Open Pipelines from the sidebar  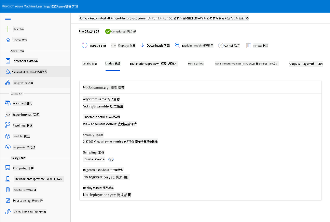(22, 125)
